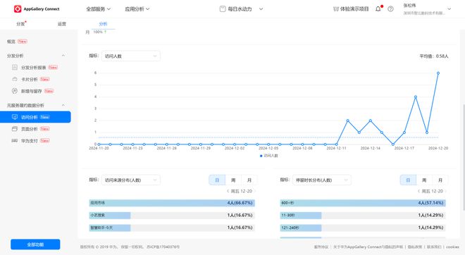Open the 访问人数 indicator dropdown
Viewport: 465px width, 255px height.
131,56
